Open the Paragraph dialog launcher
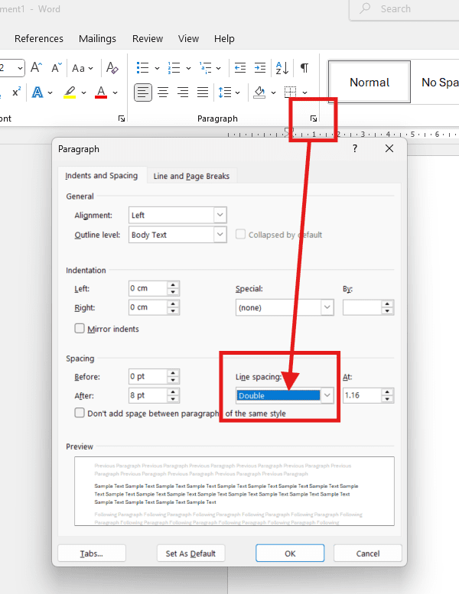459x594 pixels. click(x=314, y=118)
